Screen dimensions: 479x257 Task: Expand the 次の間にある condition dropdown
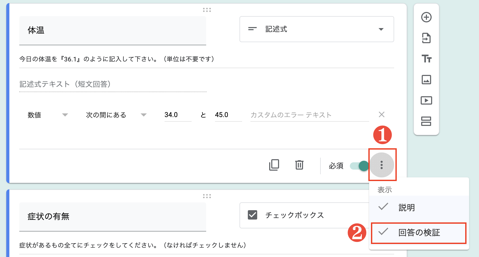(x=116, y=115)
